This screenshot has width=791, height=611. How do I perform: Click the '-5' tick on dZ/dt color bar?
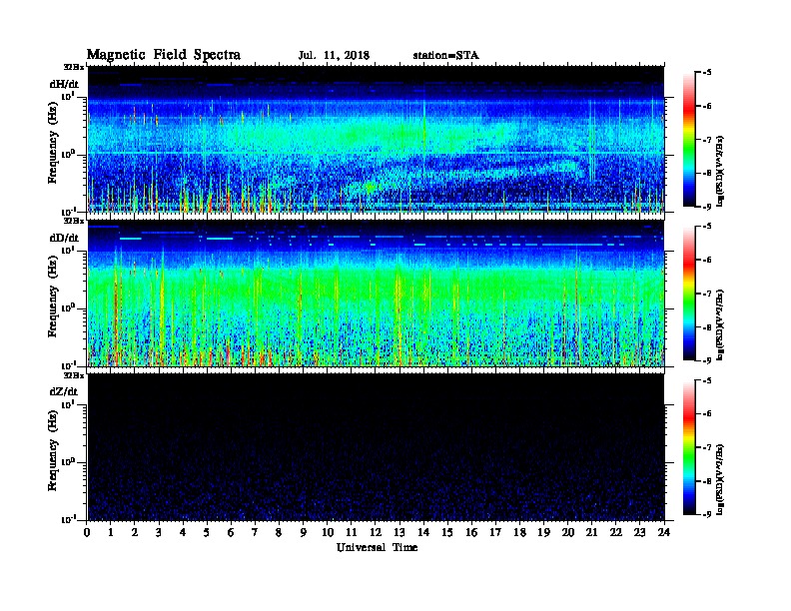(707, 380)
